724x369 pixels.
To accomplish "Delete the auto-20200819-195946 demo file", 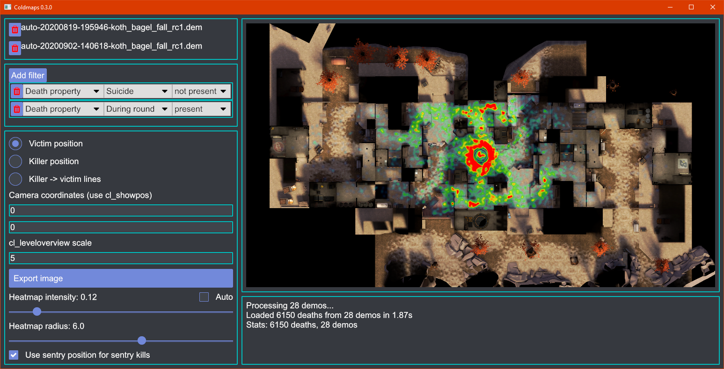I will 15,29.
